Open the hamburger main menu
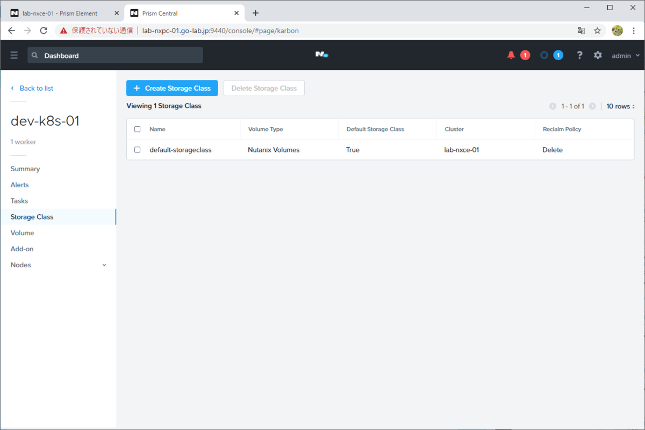Image resolution: width=645 pixels, height=430 pixels. tap(14, 55)
